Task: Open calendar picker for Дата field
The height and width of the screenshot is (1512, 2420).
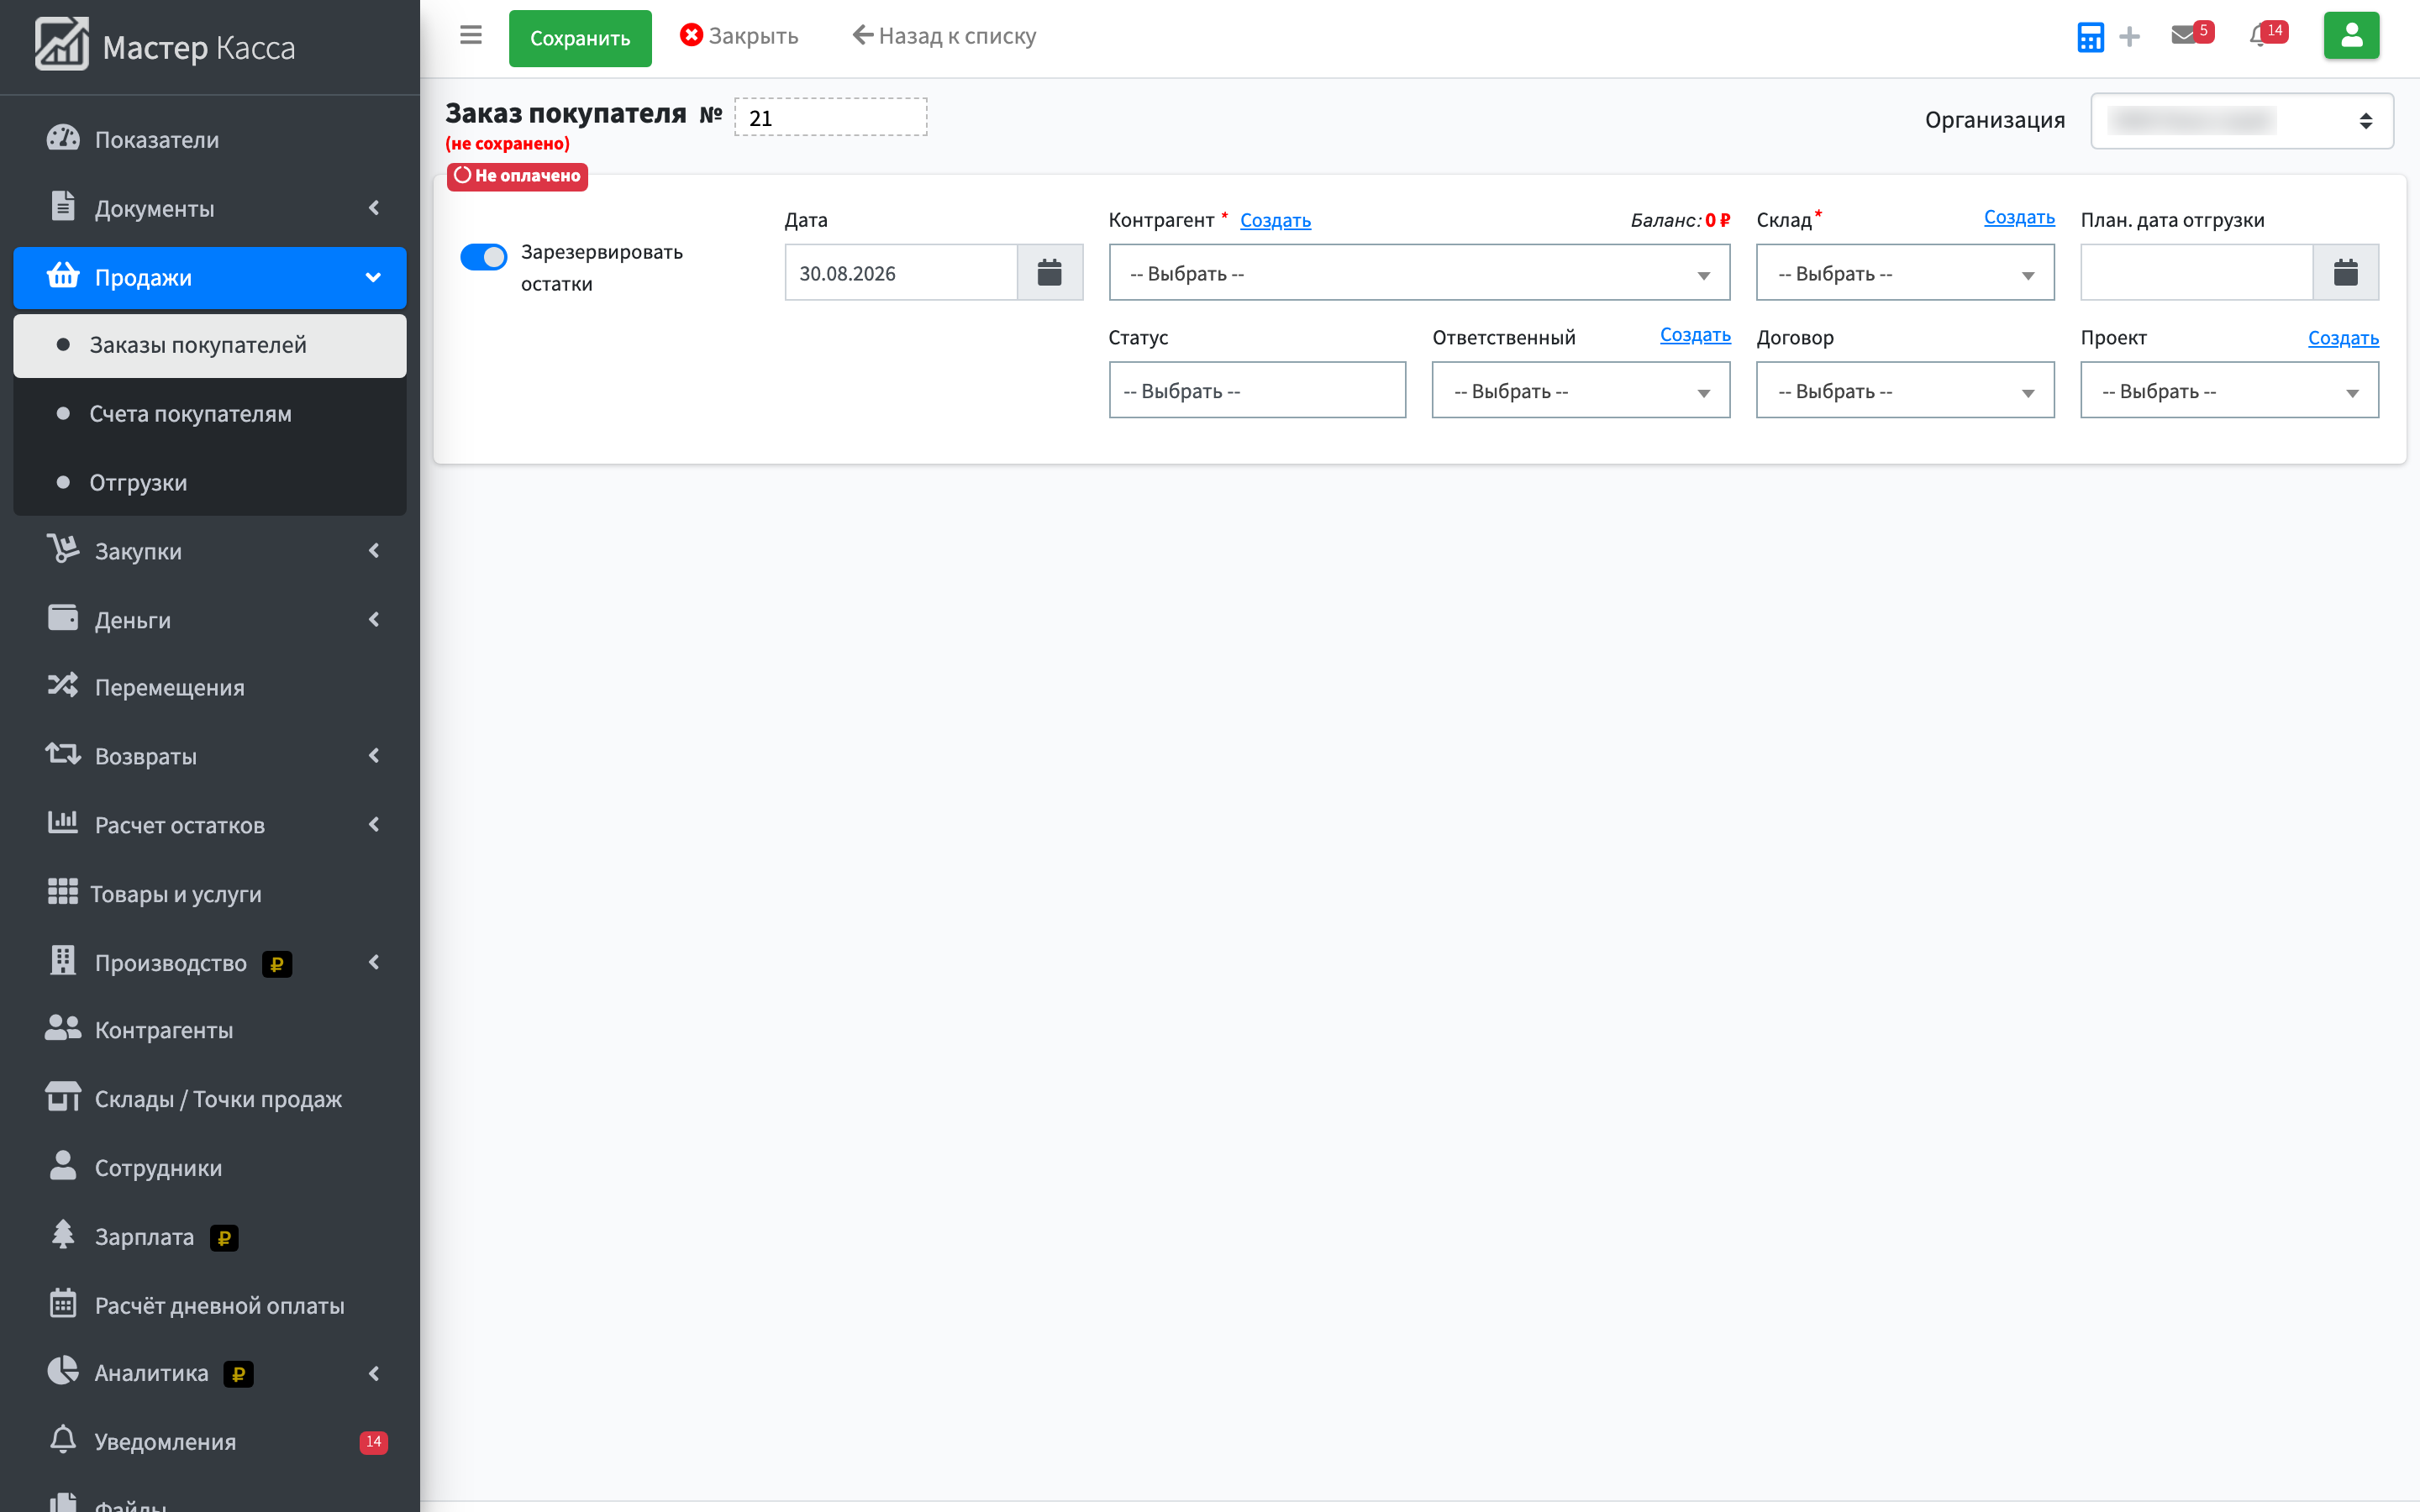Action: point(1050,272)
